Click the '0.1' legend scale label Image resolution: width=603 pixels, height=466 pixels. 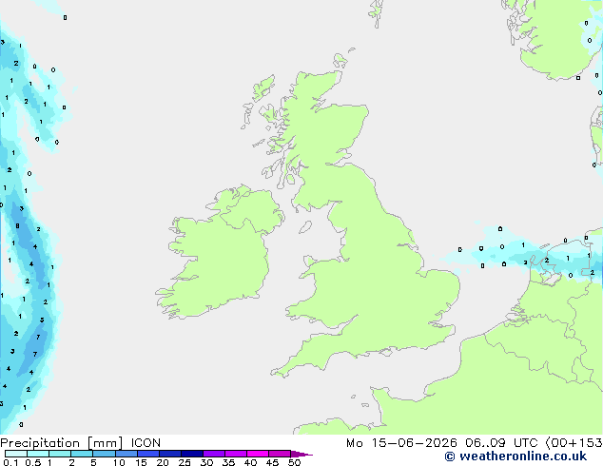pyautogui.click(x=10, y=462)
